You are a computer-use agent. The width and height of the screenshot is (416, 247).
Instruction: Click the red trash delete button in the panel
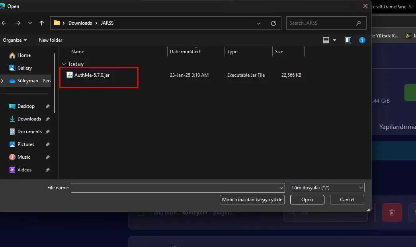pyautogui.click(x=392, y=212)
